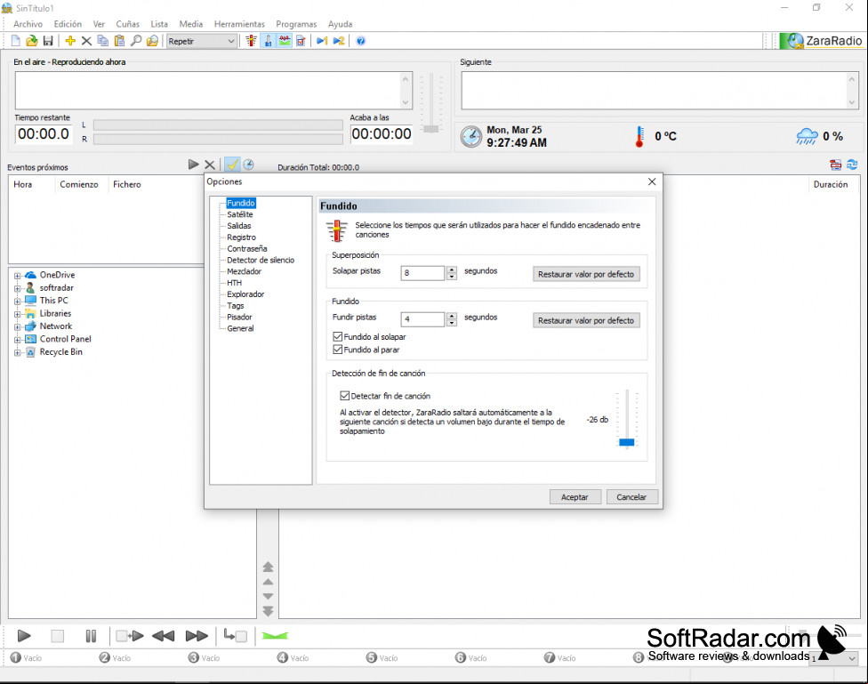The width and height of the screenshot is (868, 684).
Task: Restore default for Solapar pistas
Action: [x=586, y=274]
